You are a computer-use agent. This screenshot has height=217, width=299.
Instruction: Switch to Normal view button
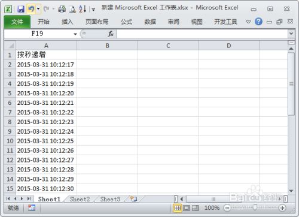click(x=177, y=208)
